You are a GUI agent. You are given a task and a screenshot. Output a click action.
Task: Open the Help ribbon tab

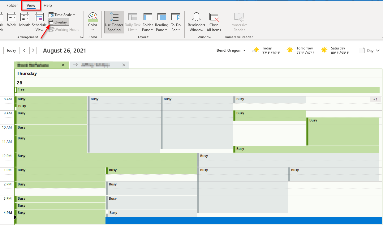coord(48,5)
